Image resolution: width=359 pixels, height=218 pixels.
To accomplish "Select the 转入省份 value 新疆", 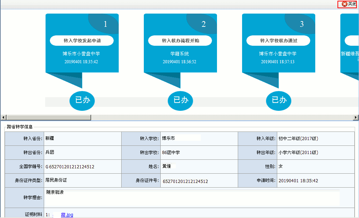I will tap(50, 138).
